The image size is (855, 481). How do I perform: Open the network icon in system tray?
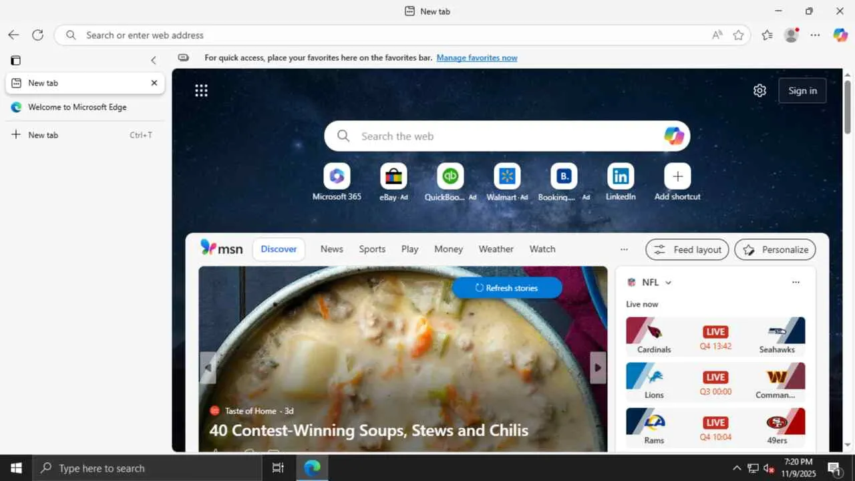[753, 468]
